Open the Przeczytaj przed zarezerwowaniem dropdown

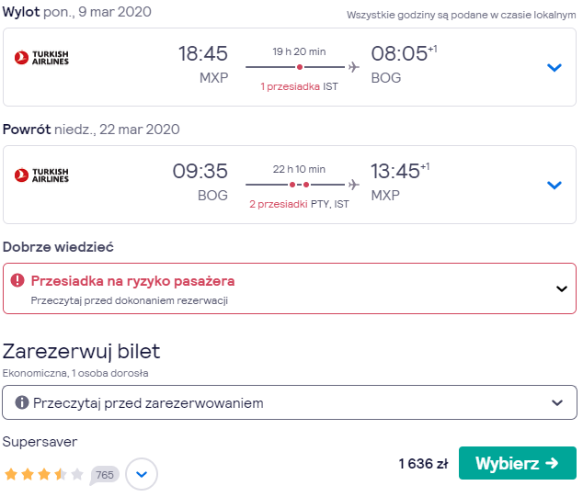point(290,402)
